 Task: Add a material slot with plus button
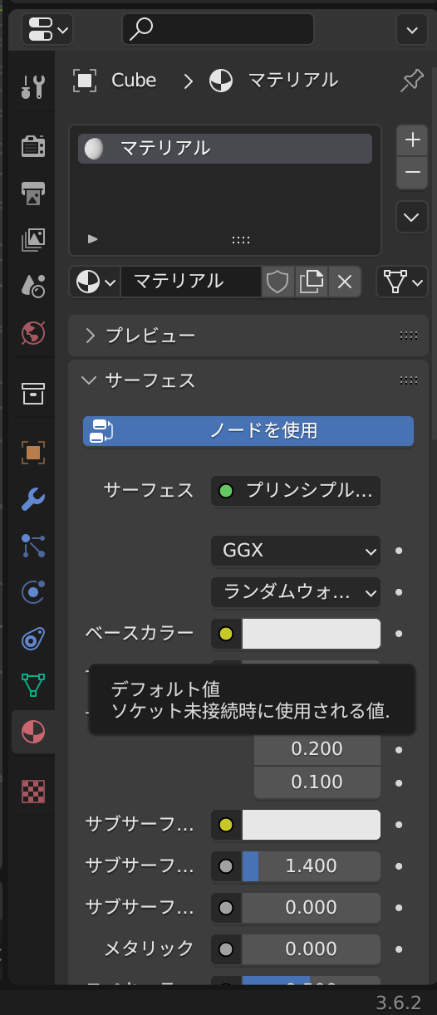tap(412, 140)
